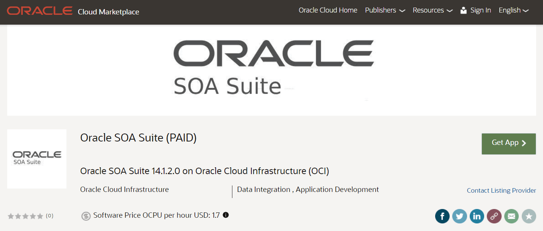Image resolution: width=543 pixels, height=231 pixels.
Task: Open the Resources dropdown menu
Action: click(433, 10)
